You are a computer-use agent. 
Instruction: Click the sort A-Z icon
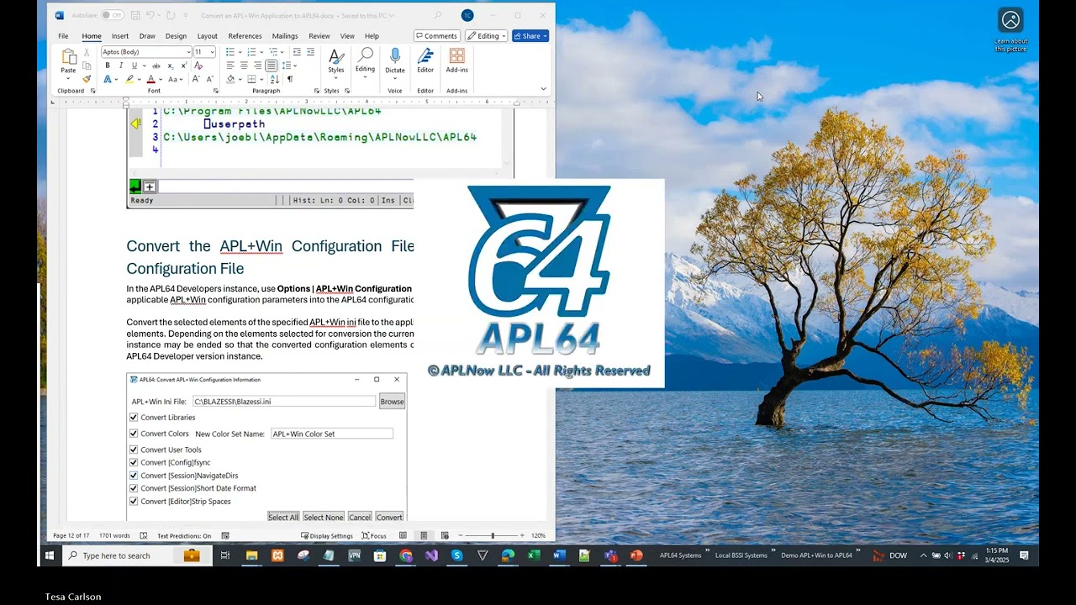(276, 79)
